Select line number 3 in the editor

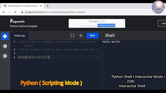(x=15, y=53)
